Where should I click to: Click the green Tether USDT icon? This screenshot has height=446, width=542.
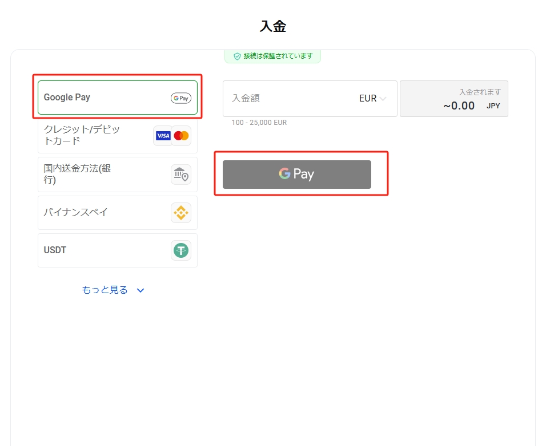tap(181, 250)
